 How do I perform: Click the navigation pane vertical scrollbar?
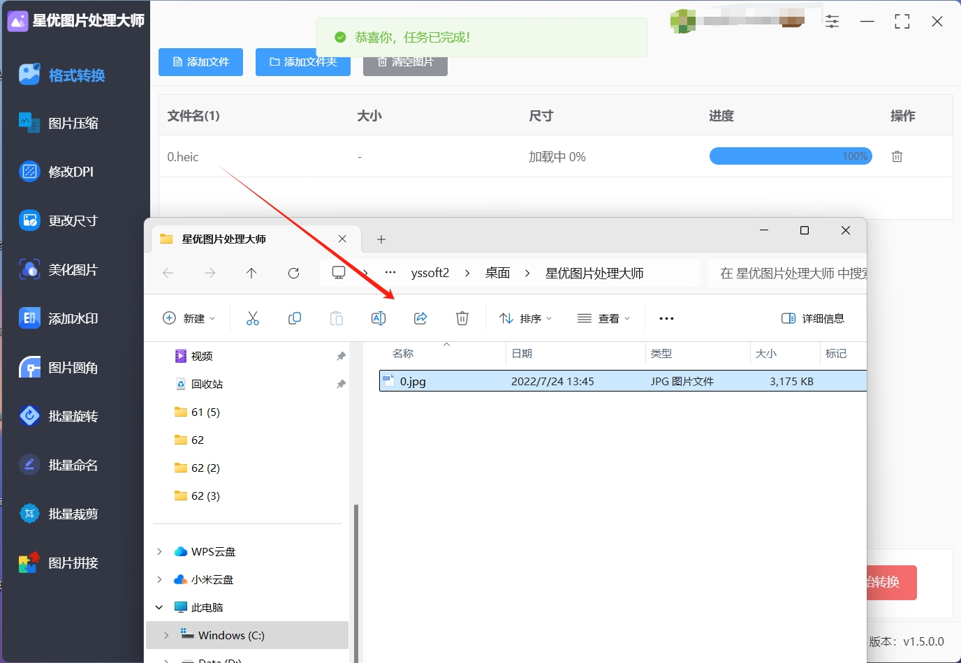pyautogui.click(x=356, y=583)
